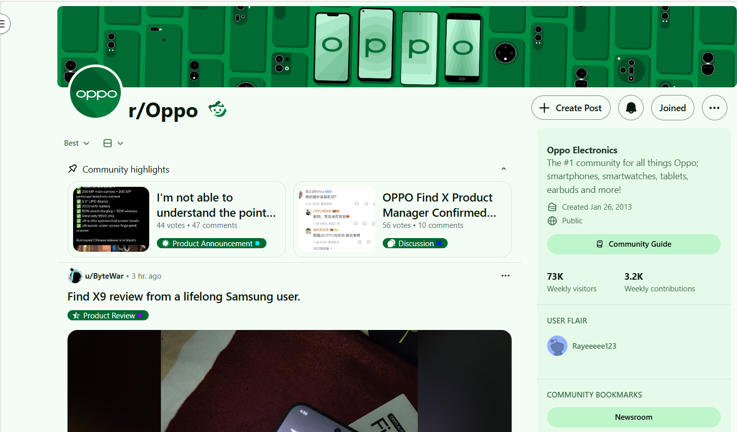Click the Rayeeeee123 user flair avatar
The height and width of the screenshot is (432, 737).
tap(557, 346)
